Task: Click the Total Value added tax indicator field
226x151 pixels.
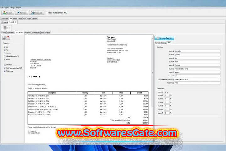Action: point(197,80)
